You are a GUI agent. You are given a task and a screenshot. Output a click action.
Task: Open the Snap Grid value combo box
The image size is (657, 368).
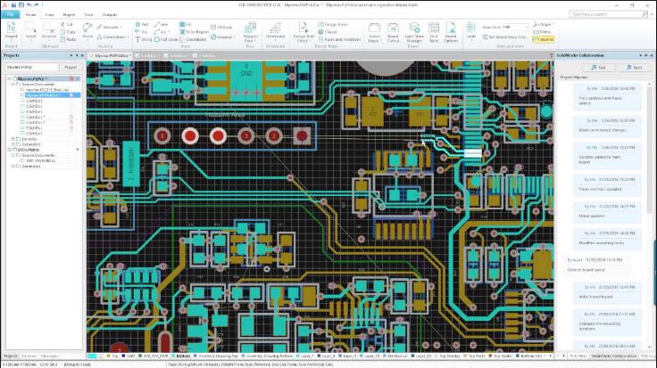click(x=515, y=28)
